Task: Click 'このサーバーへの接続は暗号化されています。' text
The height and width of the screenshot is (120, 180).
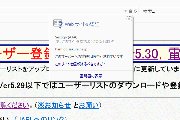Action: click(90, 57)
